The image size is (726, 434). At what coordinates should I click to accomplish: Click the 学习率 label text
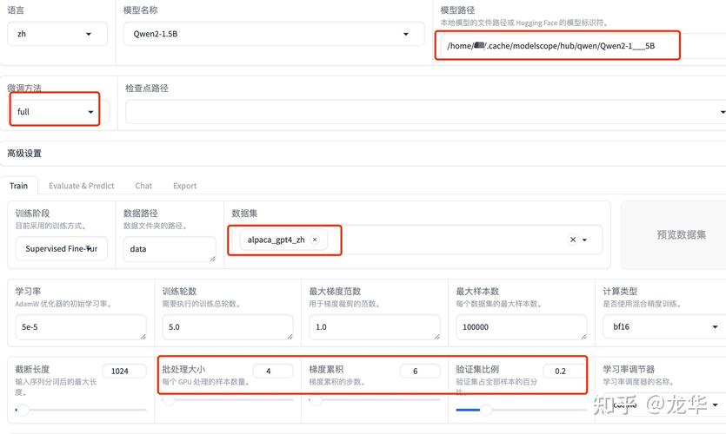[x=28, y=291]
